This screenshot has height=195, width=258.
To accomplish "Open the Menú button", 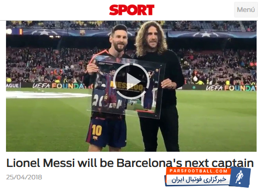I will [x=246, y=10].
